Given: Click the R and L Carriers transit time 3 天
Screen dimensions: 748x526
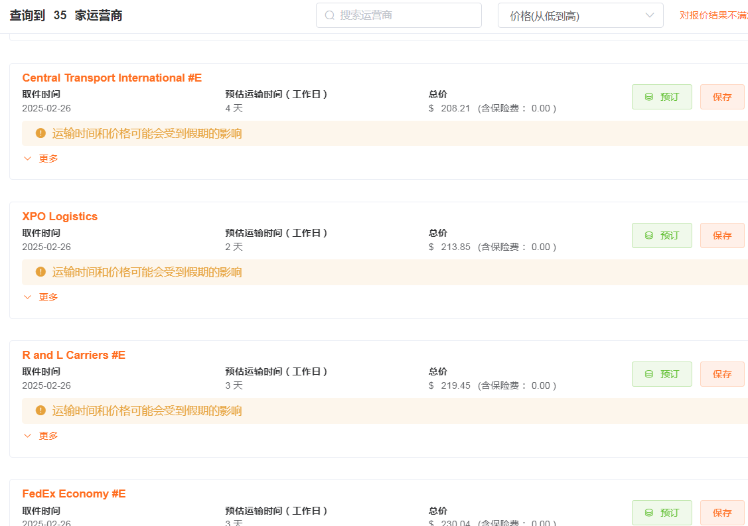Looking at the screenshot, I should 234,386.
